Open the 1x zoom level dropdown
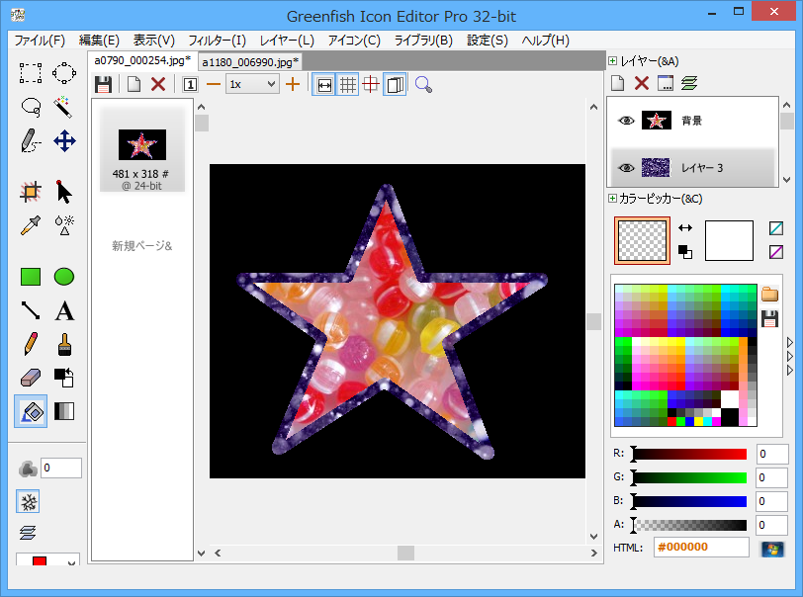 tap(252, 84)
